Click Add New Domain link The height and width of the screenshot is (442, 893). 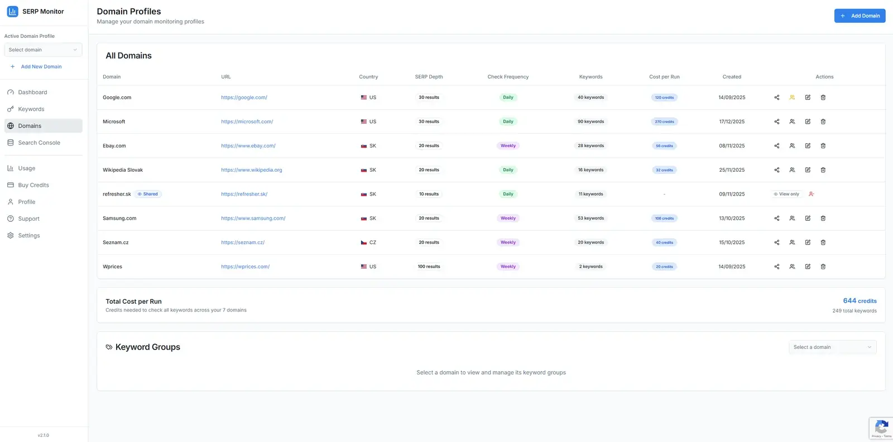pyautogui.click(x=36, y=67)
